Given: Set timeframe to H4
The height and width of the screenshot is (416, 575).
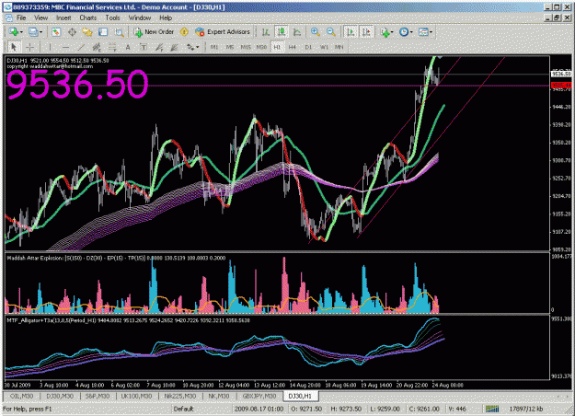Looking at the screenshot, I should [x=293, y=47].
